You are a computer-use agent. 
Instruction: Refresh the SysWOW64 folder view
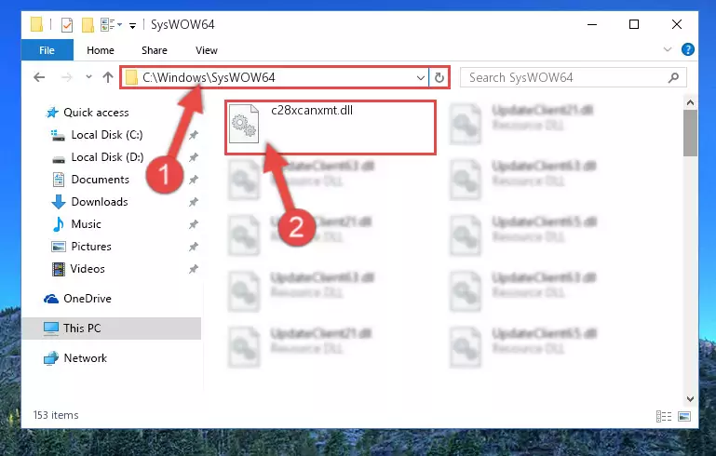[439, 77]
